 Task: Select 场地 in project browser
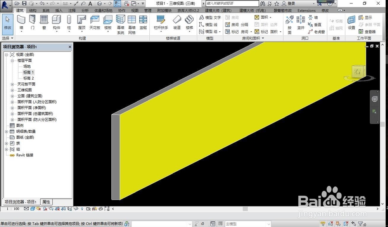[x=27, y=67]
